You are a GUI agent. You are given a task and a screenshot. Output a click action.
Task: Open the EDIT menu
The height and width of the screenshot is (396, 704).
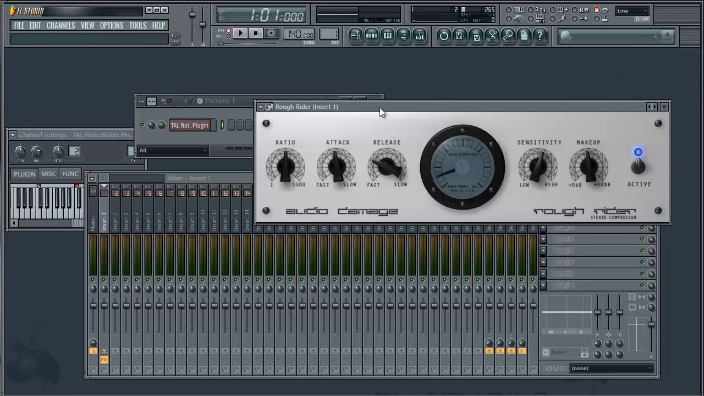pyautogui.click(x=35, y=25)
